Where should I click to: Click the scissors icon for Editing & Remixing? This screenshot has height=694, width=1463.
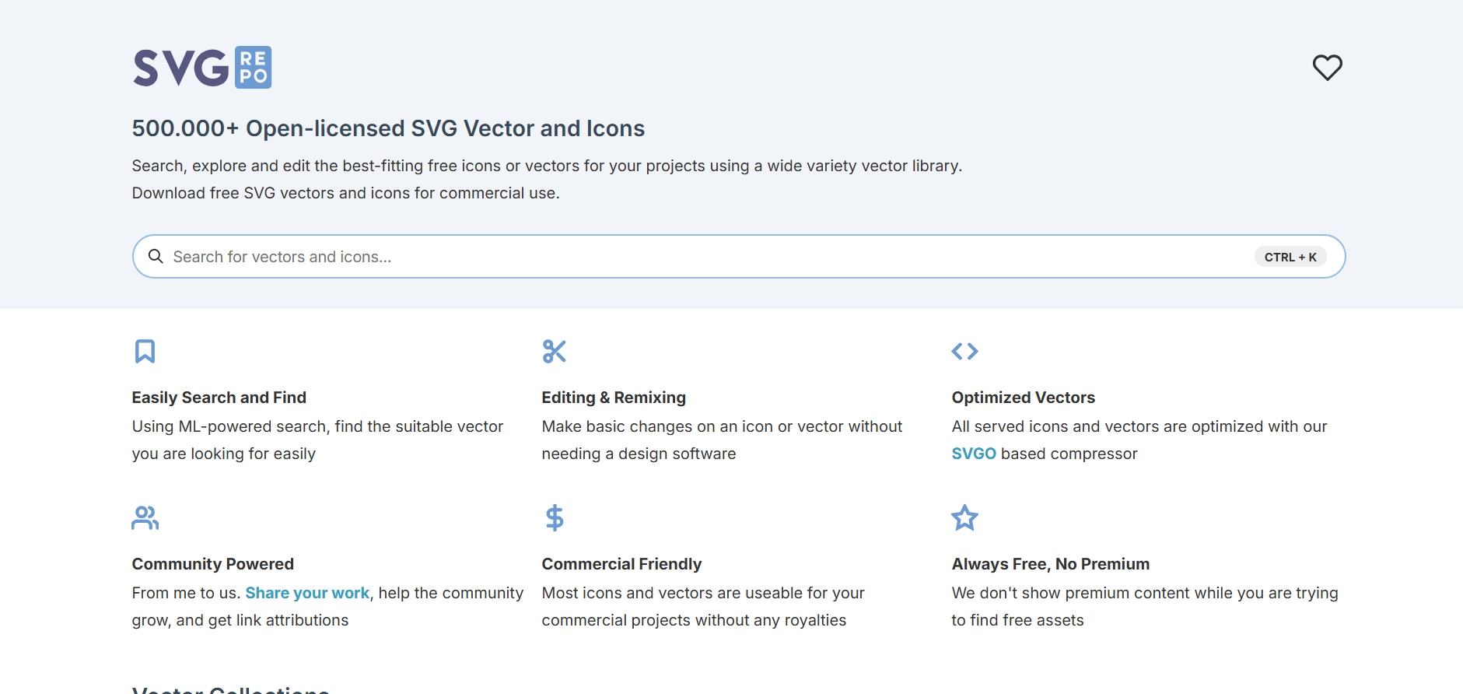click(555, 352)
